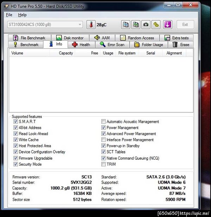Viewport: 211px width, 217px height.
Task: Open the options gear icon
Action: click(156, 25)
